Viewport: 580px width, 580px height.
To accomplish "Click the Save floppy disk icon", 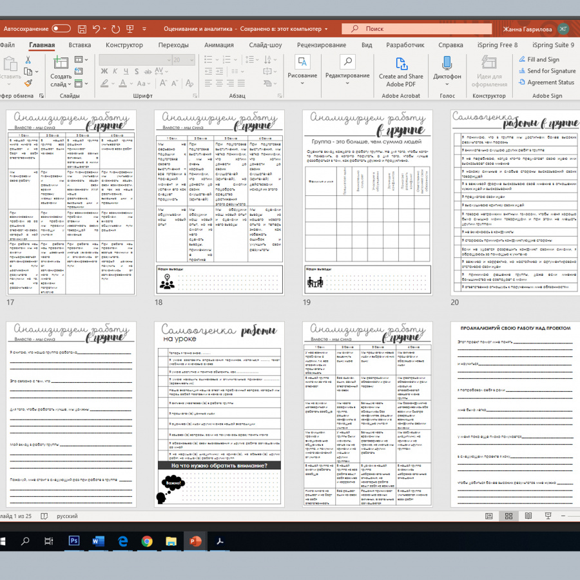I will (82, 29).
